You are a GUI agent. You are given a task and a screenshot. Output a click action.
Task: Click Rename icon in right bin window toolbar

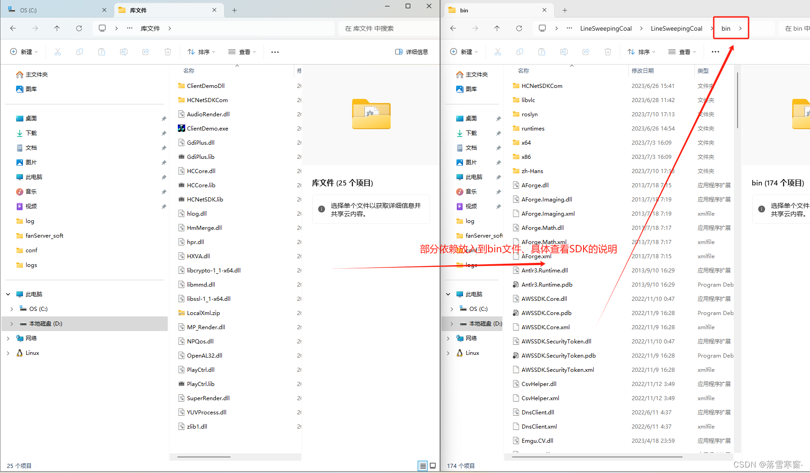[x=564, y=52]
